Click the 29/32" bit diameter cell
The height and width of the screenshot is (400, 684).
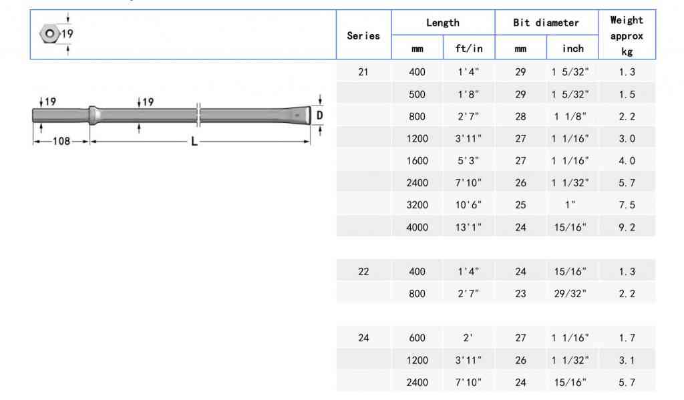570,294
